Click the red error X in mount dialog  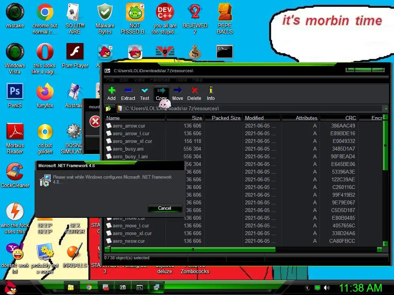pyautogui.click(x=95, y=122)
